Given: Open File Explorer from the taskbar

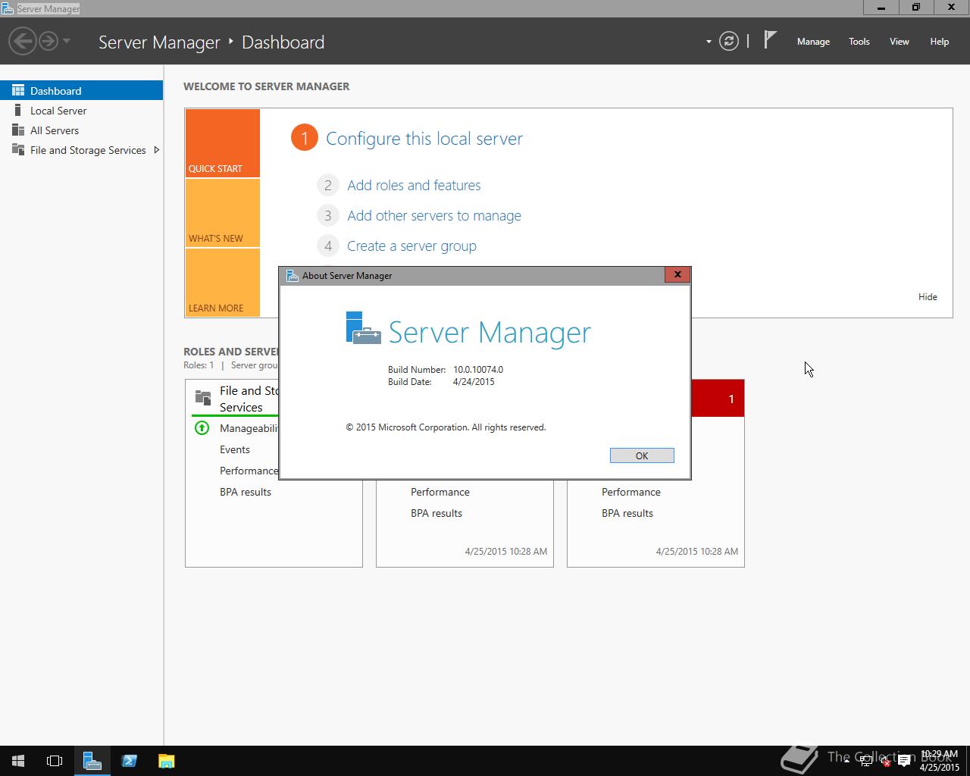Looking at the screenshot, I should [x=166, y=761].
